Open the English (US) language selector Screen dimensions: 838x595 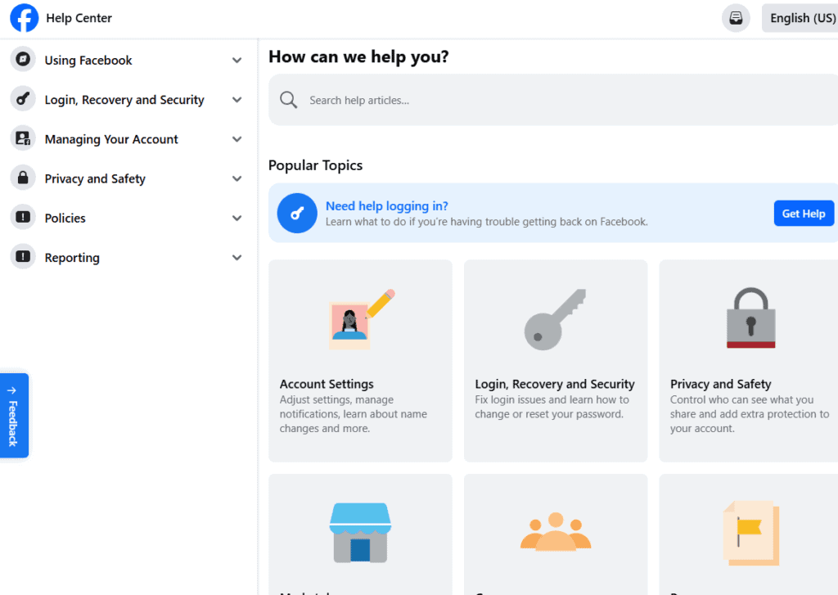(x=800, y=18)
